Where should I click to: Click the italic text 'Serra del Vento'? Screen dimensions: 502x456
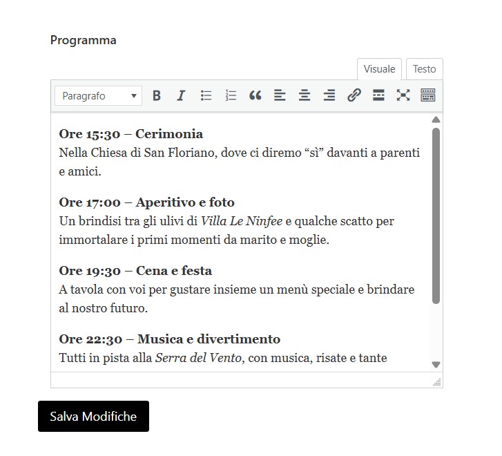(198, 358)
